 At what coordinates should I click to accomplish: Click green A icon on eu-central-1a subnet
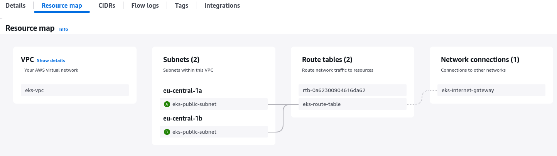coord(167,104)
